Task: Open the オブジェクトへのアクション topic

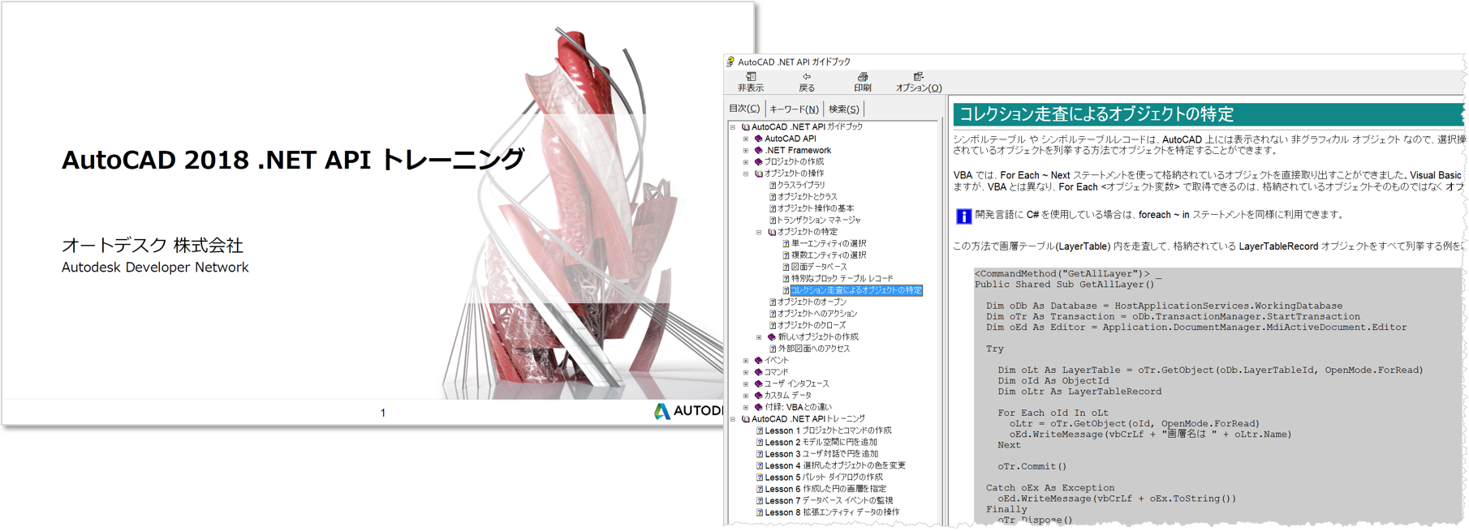Action: [x=817, y=314]
